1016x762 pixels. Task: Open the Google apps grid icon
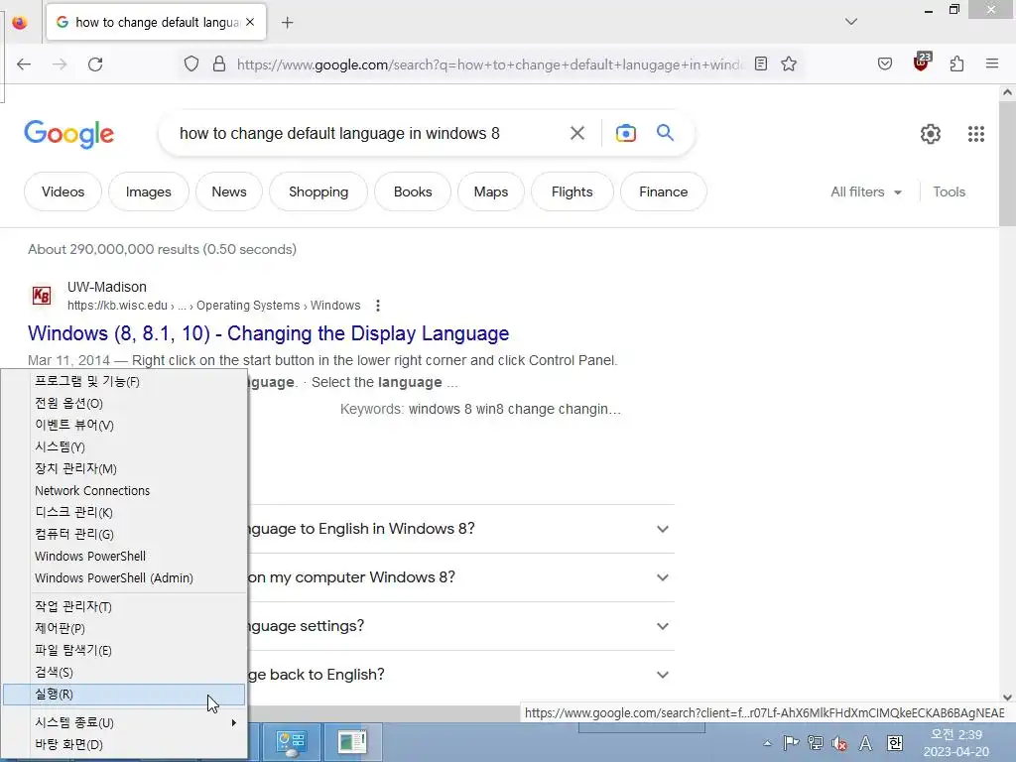(976, 134)
